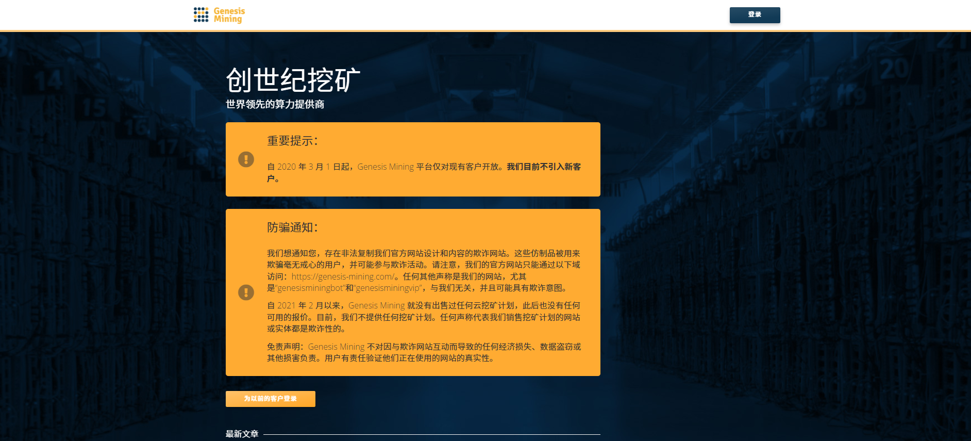
Task: Click the 重要提示 heading
Action: (x=292, y=141)
